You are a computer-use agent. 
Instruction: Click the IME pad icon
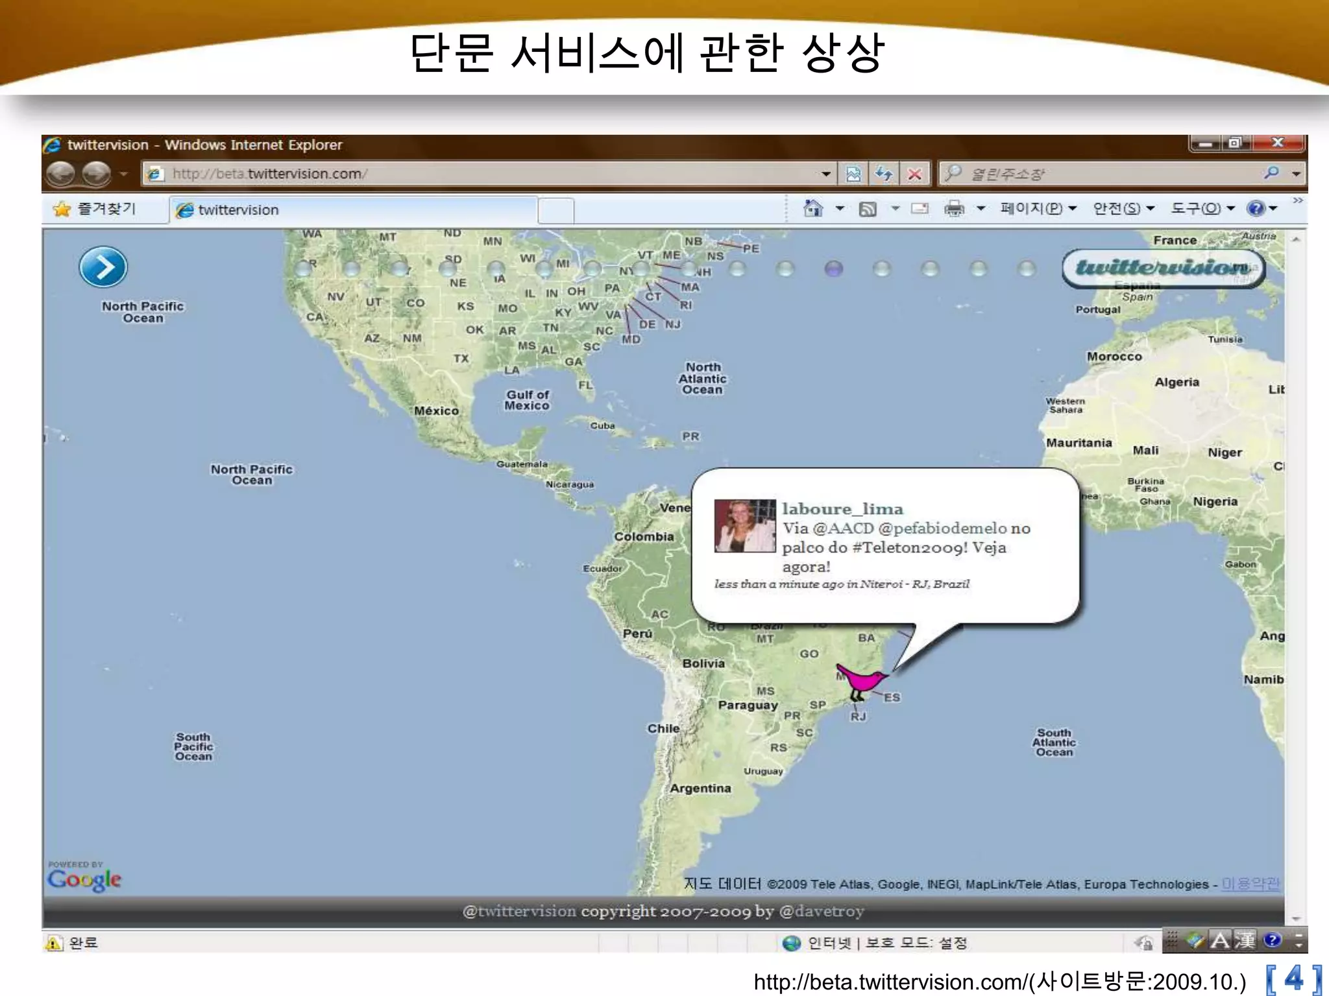pos(1195,940)
